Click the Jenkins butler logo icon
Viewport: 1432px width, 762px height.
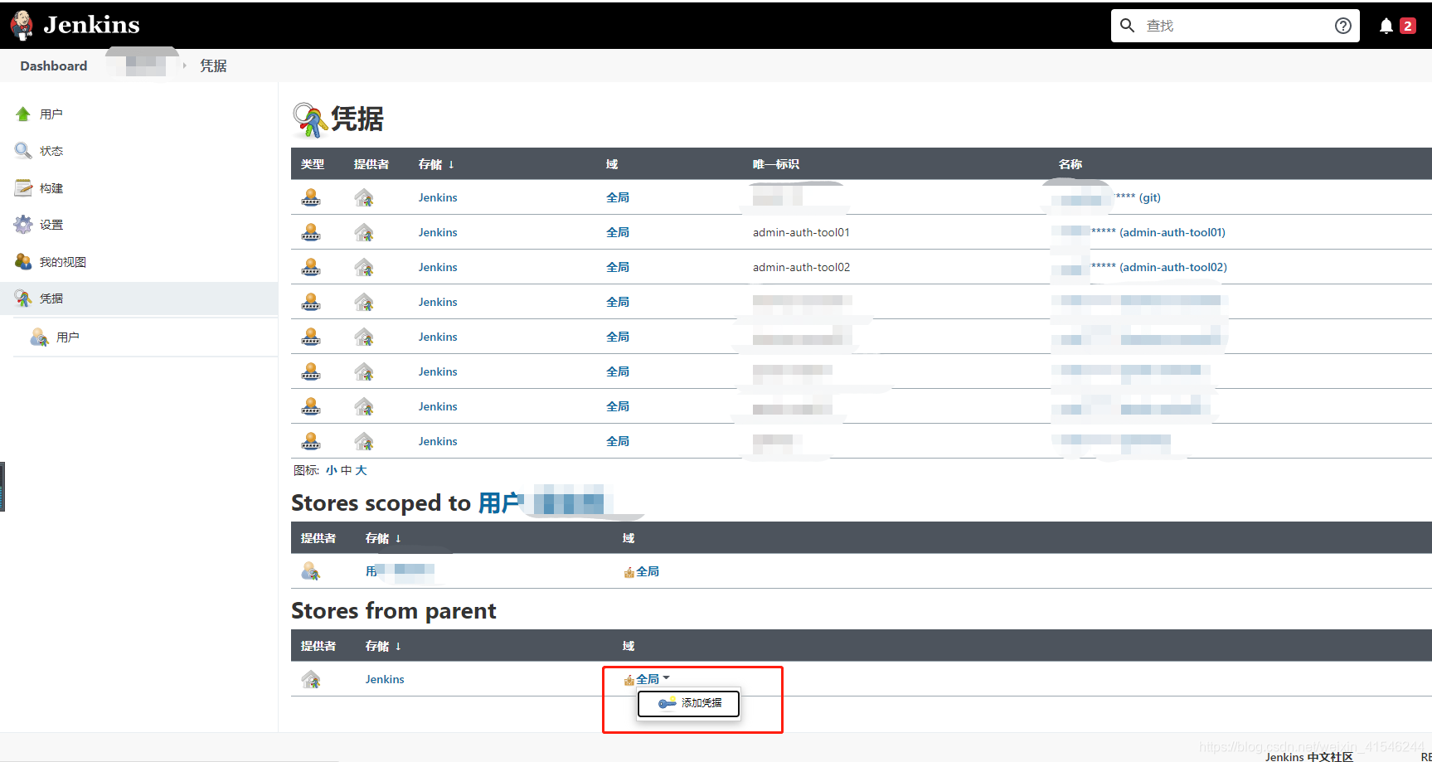coord(22,25)
